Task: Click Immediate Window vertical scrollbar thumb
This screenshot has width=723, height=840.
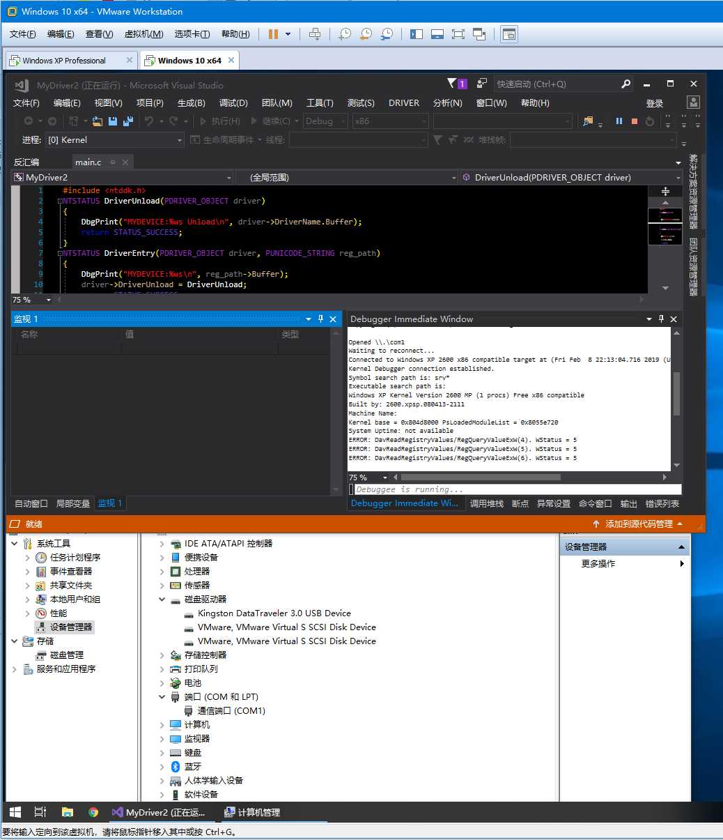Action: click(676, 395)
